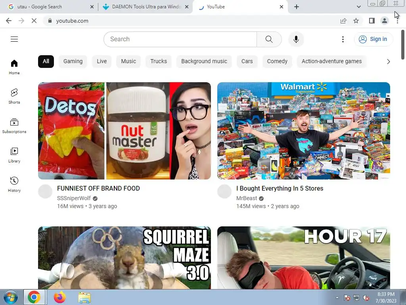Open Chrome's three-dot customize menu
Viewport: 406px width, 305px height.
[397, 21]
